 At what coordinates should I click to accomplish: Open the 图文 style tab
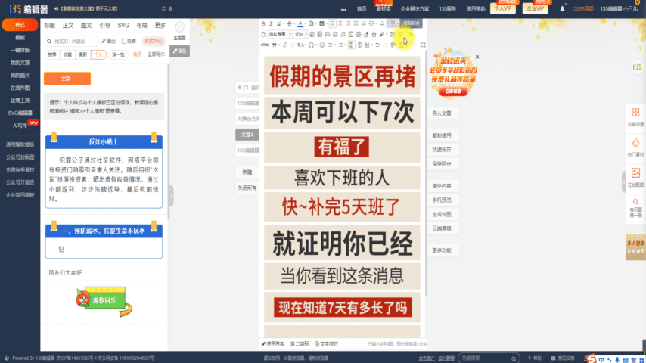pos(86,26)
